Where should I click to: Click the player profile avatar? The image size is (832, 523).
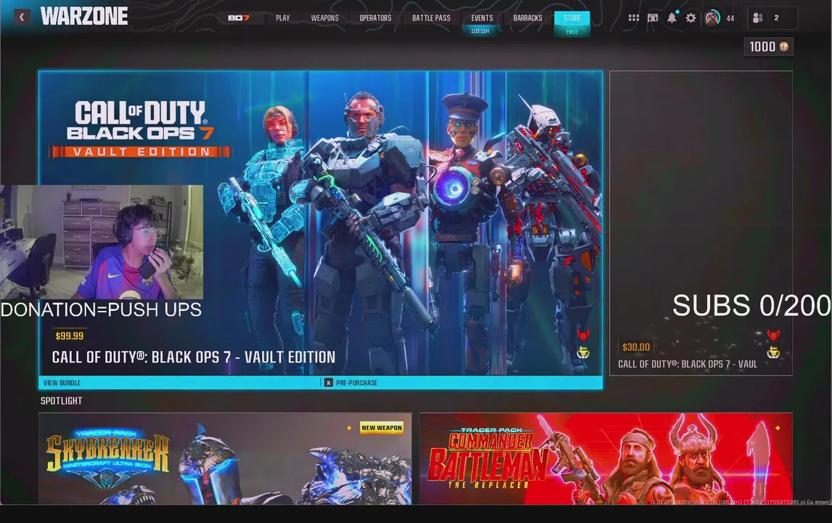(712, 18)
